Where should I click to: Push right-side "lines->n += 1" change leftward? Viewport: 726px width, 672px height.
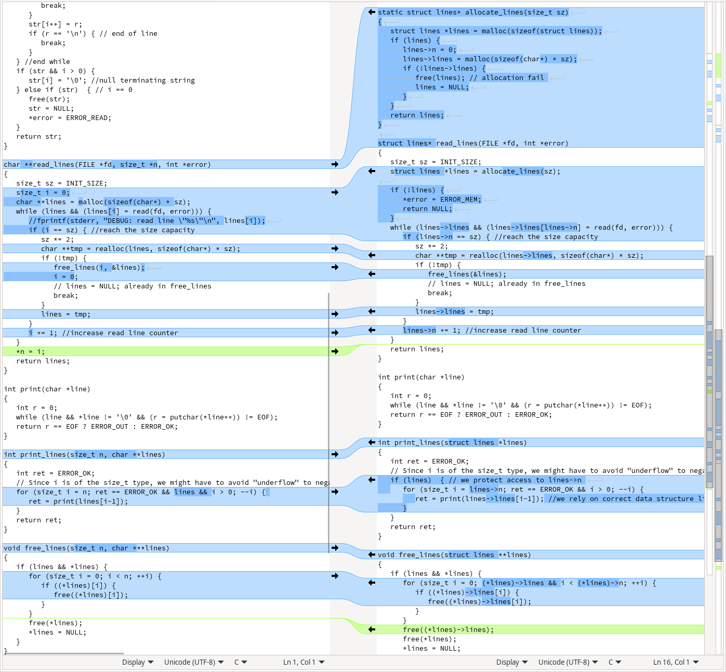click(372, 331)
